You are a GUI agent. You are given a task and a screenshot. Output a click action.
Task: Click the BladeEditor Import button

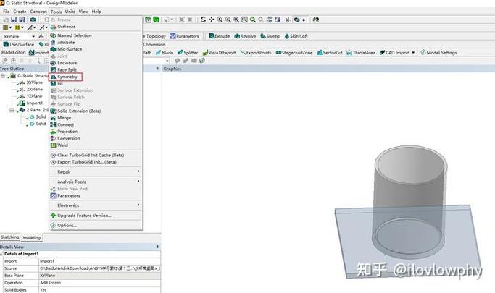pyautogui.click(x=38, y=53)
